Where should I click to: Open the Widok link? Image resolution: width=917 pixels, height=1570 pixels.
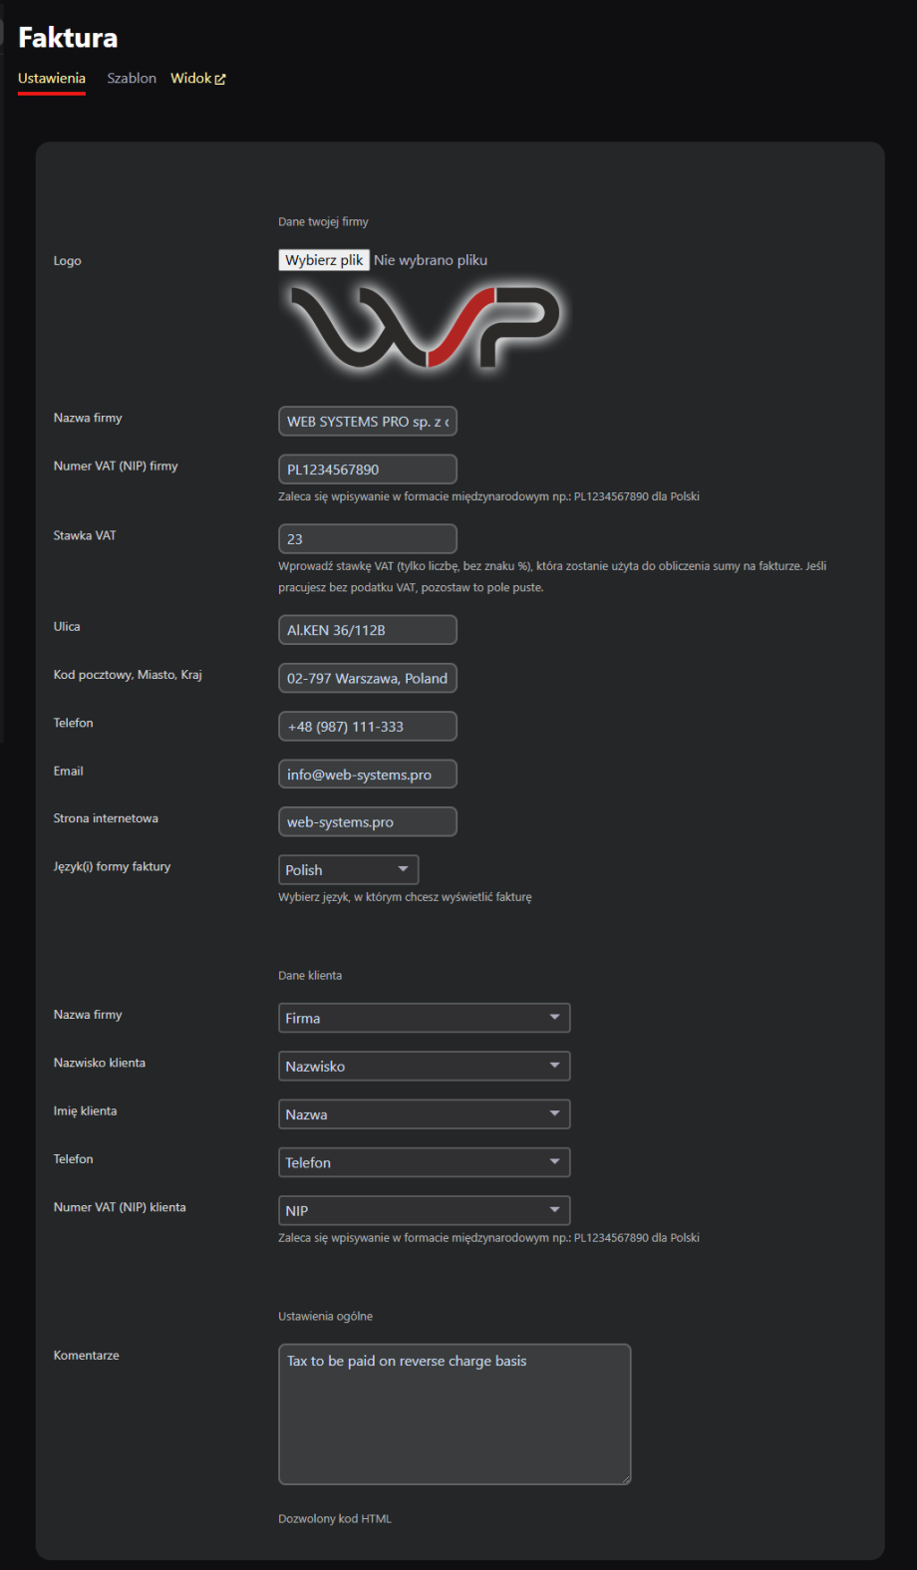coord(190,78)
